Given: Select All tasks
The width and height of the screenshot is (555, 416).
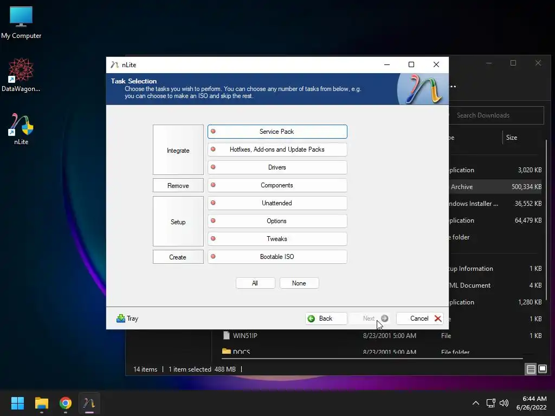Looking at the screenshot, I should coord(255,283).
